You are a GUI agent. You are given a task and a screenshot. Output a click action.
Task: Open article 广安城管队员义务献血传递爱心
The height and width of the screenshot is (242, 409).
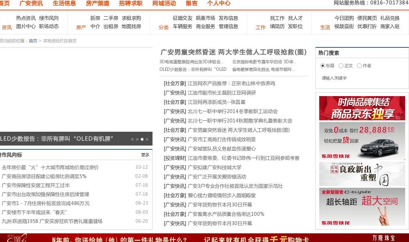pyautogui.click(x=222, y=149)
